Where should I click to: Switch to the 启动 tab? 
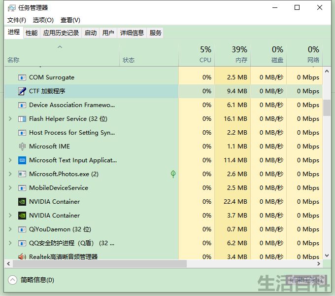91,33
